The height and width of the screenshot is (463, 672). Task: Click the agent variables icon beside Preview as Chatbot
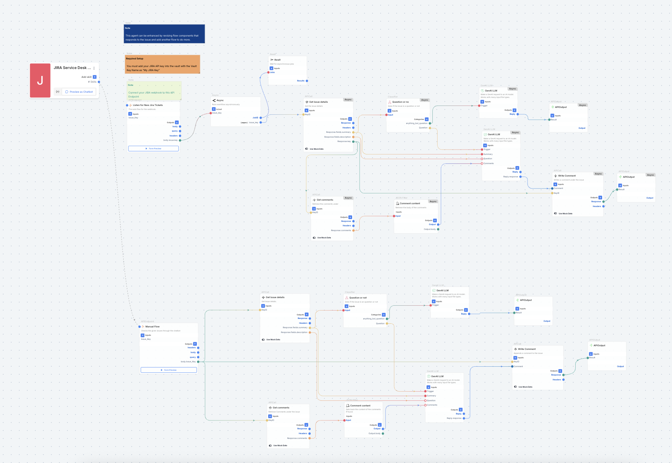click(58, 92)
